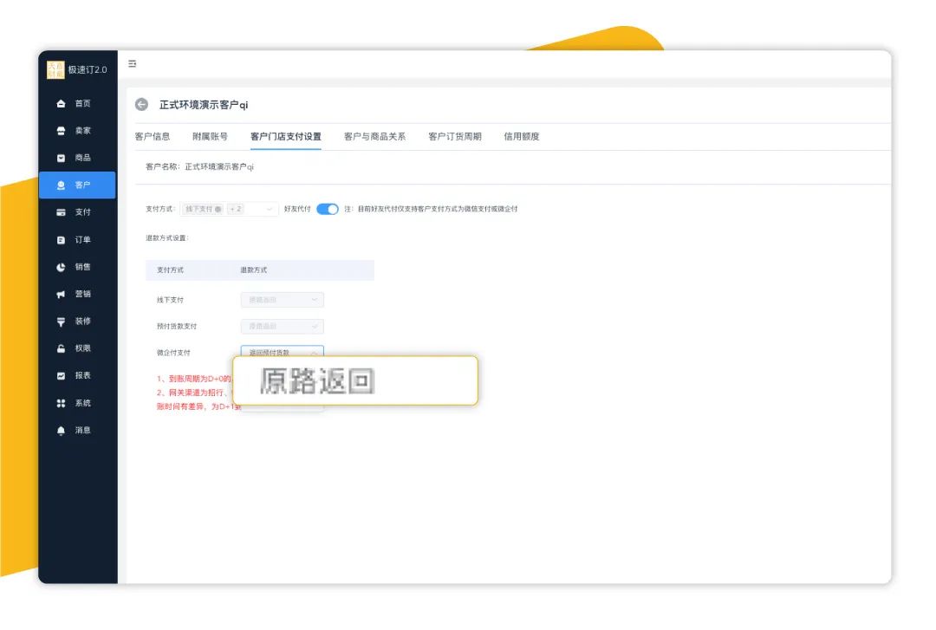936x630 pixels.
Task: Click the +2 collapsed tags indicator
Action: [236, 209]
